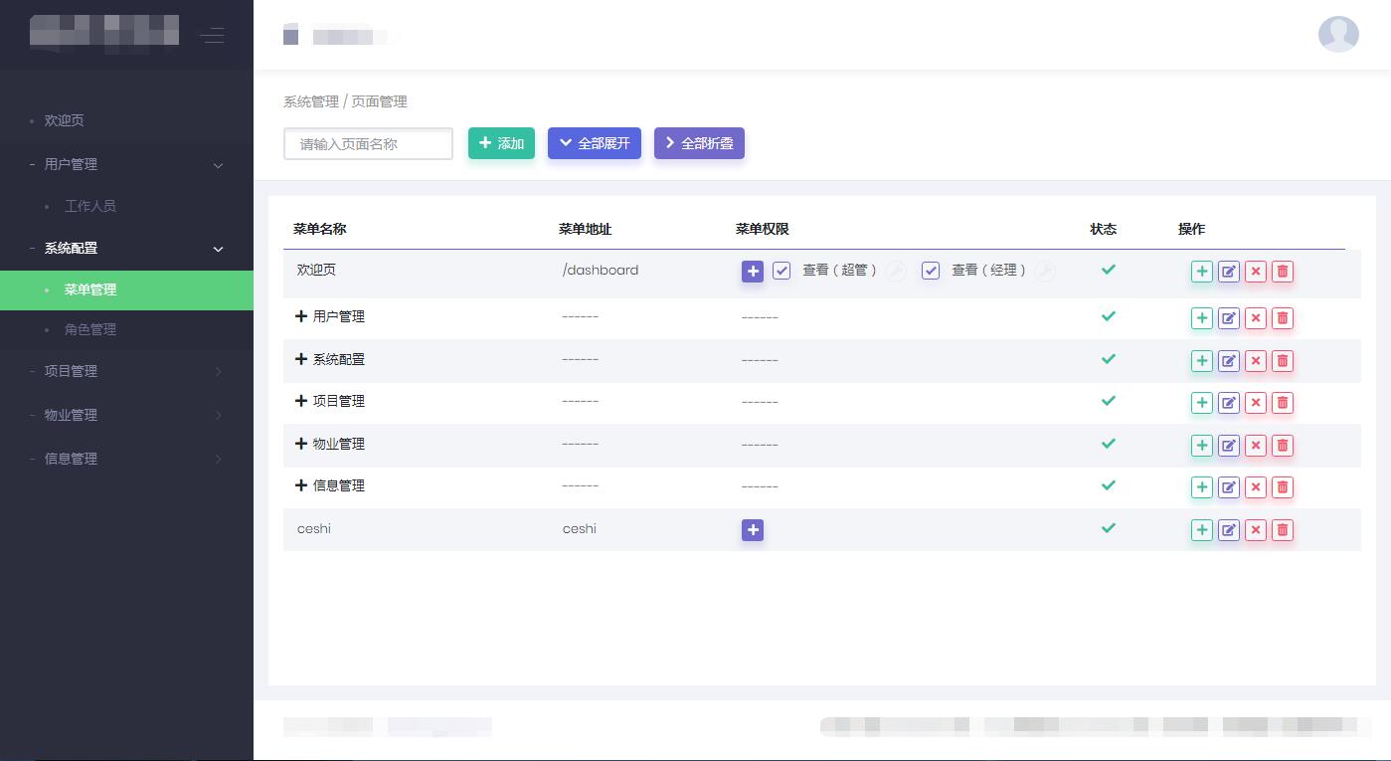Click the X disable icon for 欢迎页
The image size is (1391, 761).
[1256, 271]
